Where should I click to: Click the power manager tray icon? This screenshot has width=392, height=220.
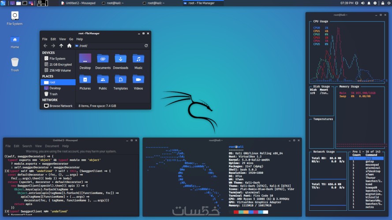pyautogui.click(x=375, y=3)
